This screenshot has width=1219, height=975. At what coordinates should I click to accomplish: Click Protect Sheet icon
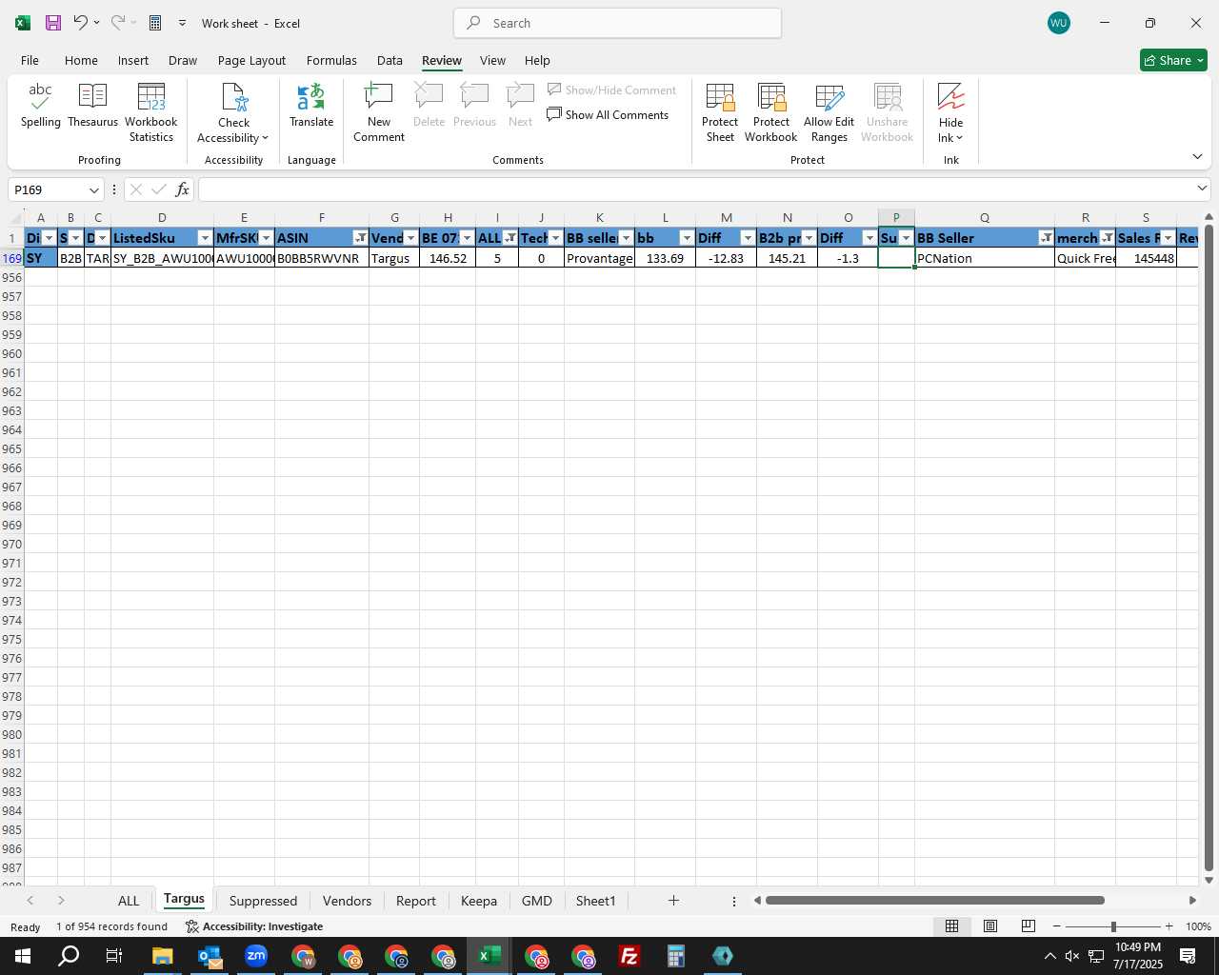point(720,112)
